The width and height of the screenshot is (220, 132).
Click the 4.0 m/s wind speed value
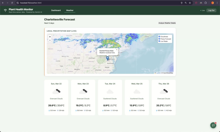pyautogui.click(x=169, y=110)
